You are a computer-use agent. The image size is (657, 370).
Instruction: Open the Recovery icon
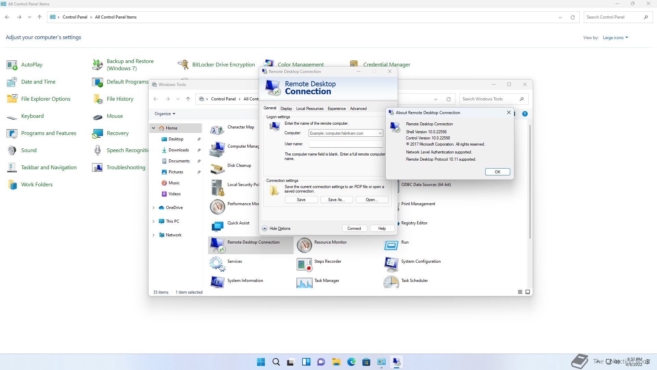click(98, 133)
